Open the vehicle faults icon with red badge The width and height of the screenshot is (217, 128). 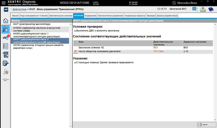(6, 37)
